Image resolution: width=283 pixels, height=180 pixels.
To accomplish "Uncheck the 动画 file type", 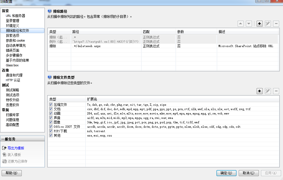I will pyautogui.click(x=51, y=113).
